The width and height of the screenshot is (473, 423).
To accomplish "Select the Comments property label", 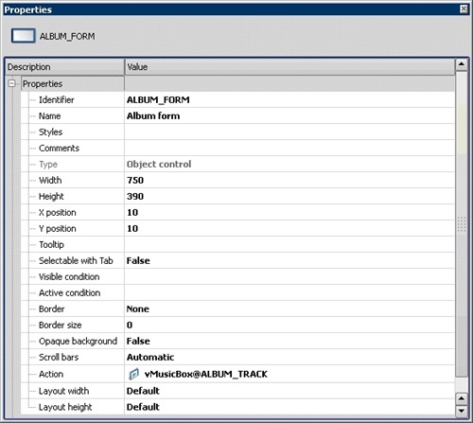I will (x=59, y=148).
